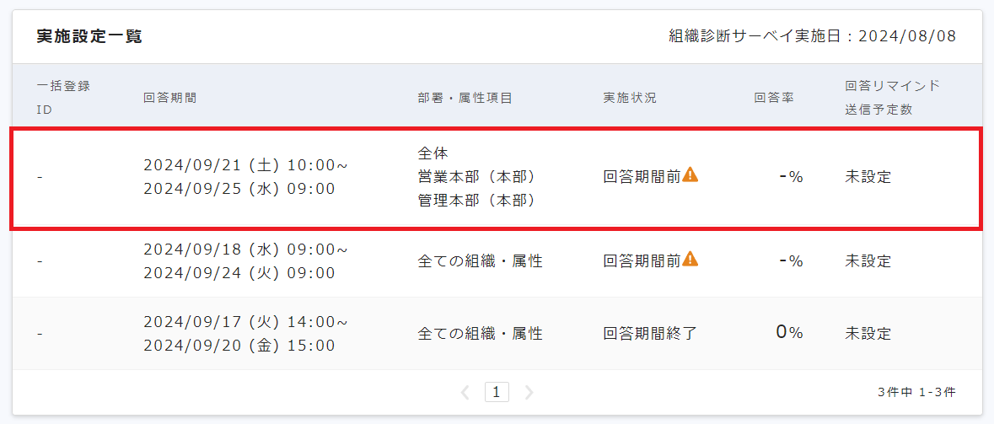Click 営業本部（本部） in first row
The width and height of the screenshot is (994, 424).
[x=476, y=177]
